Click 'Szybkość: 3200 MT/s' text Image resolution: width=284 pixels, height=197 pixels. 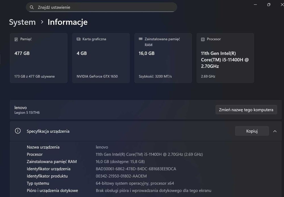(x=155, y=76)
